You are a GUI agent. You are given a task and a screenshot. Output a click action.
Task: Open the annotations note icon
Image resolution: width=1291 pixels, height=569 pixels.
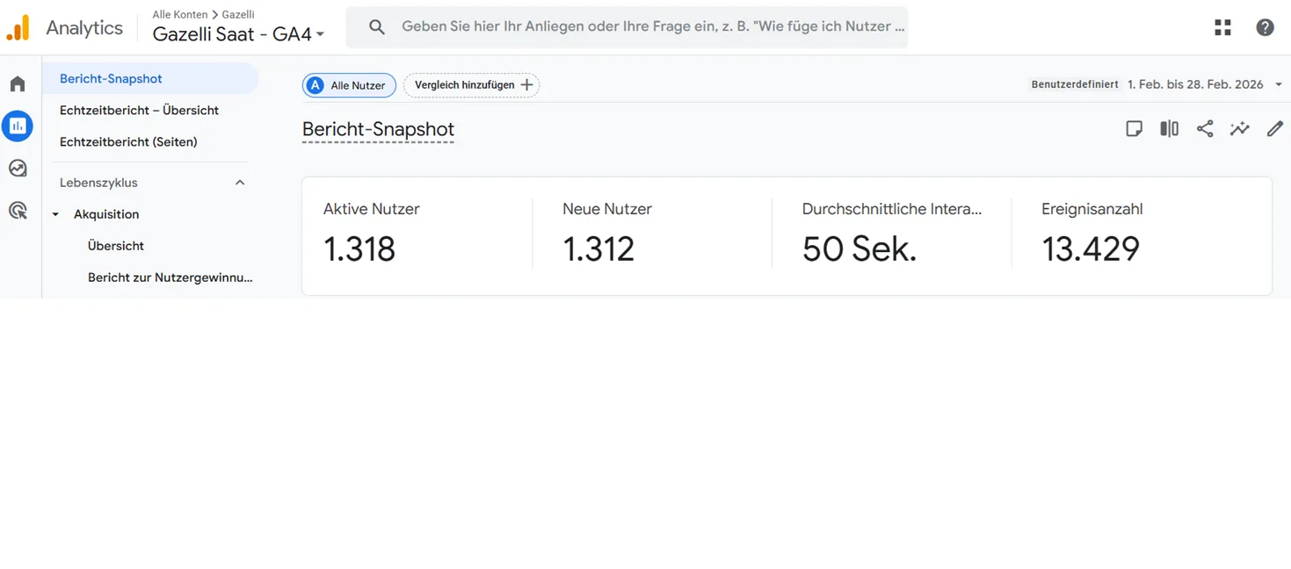click(1134, 129)
